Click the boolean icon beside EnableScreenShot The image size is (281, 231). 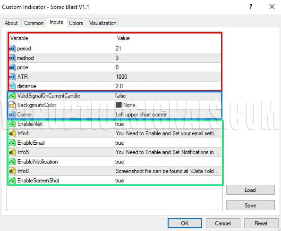pyautogui.click(x=12, y=181)
